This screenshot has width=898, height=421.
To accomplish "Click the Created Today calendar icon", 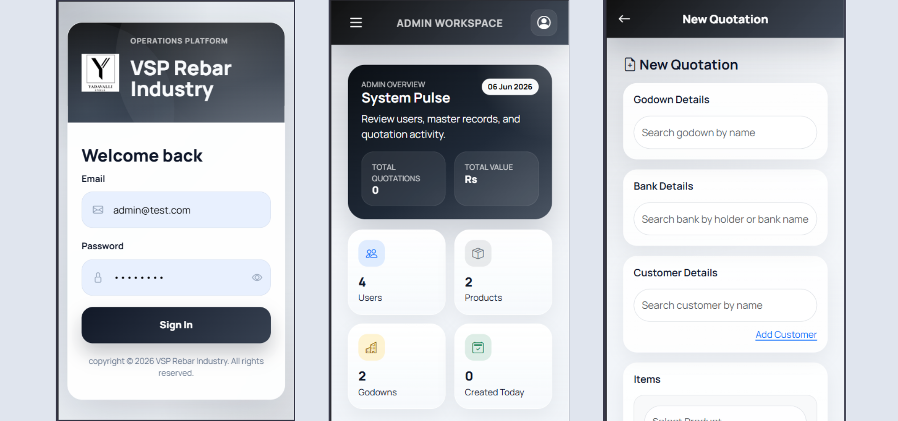I will point(478,348).
